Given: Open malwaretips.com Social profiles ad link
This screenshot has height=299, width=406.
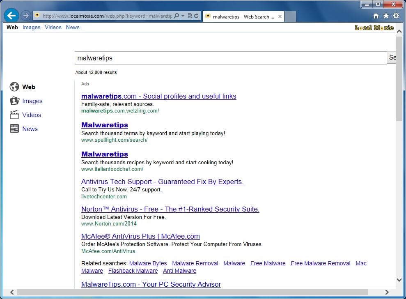Looking at the screenshot, I should 159,97.
